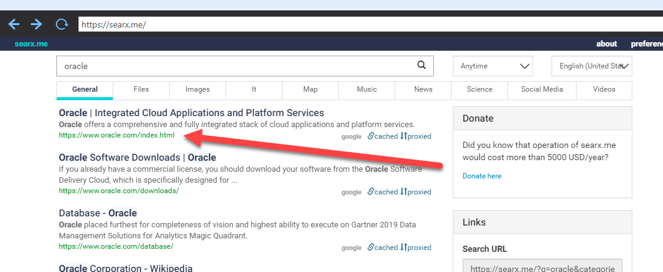663x272 pixels.
Task: Click the Search URL text field
Action: click(x=542, y=266)
